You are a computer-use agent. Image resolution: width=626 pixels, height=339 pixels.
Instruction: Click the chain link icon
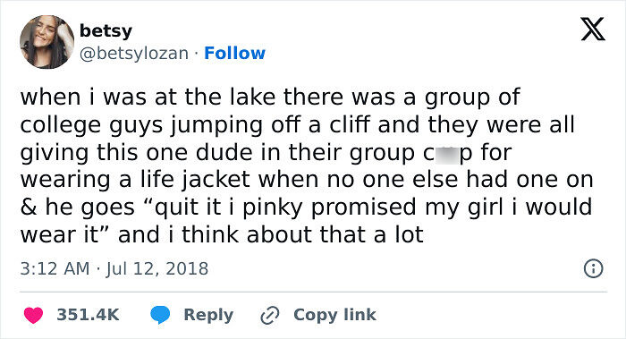pyautogui.click(x=270, y=316)
